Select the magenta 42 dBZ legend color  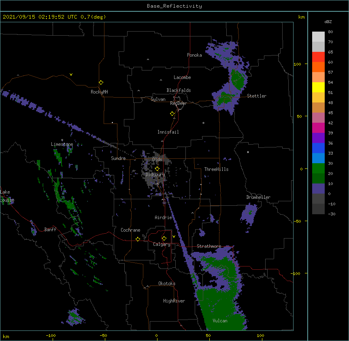[x=318, y=128]
